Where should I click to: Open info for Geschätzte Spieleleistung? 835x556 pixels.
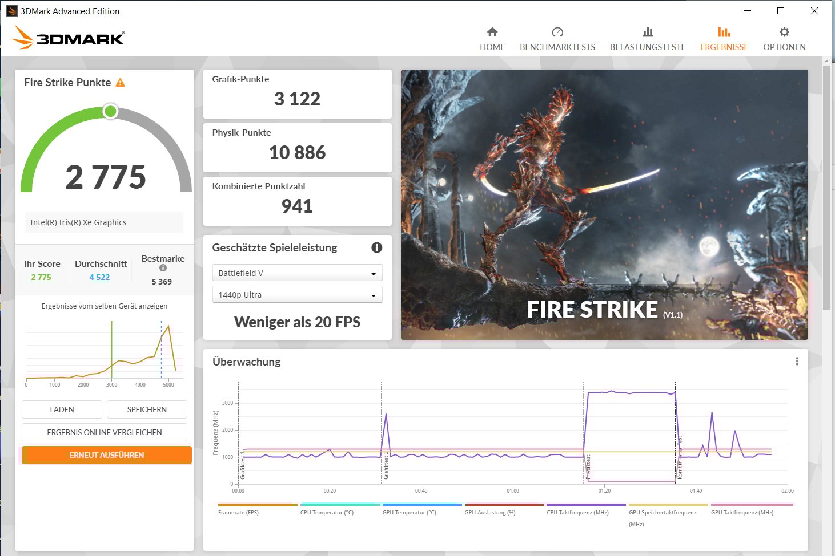click(x=376, y=247)
